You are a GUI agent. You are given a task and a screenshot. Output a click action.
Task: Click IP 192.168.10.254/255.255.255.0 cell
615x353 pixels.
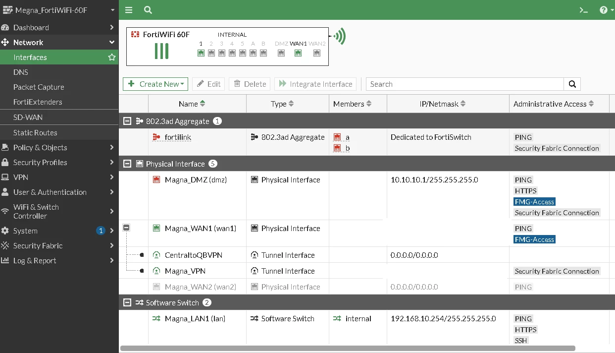tap(443, 319)
